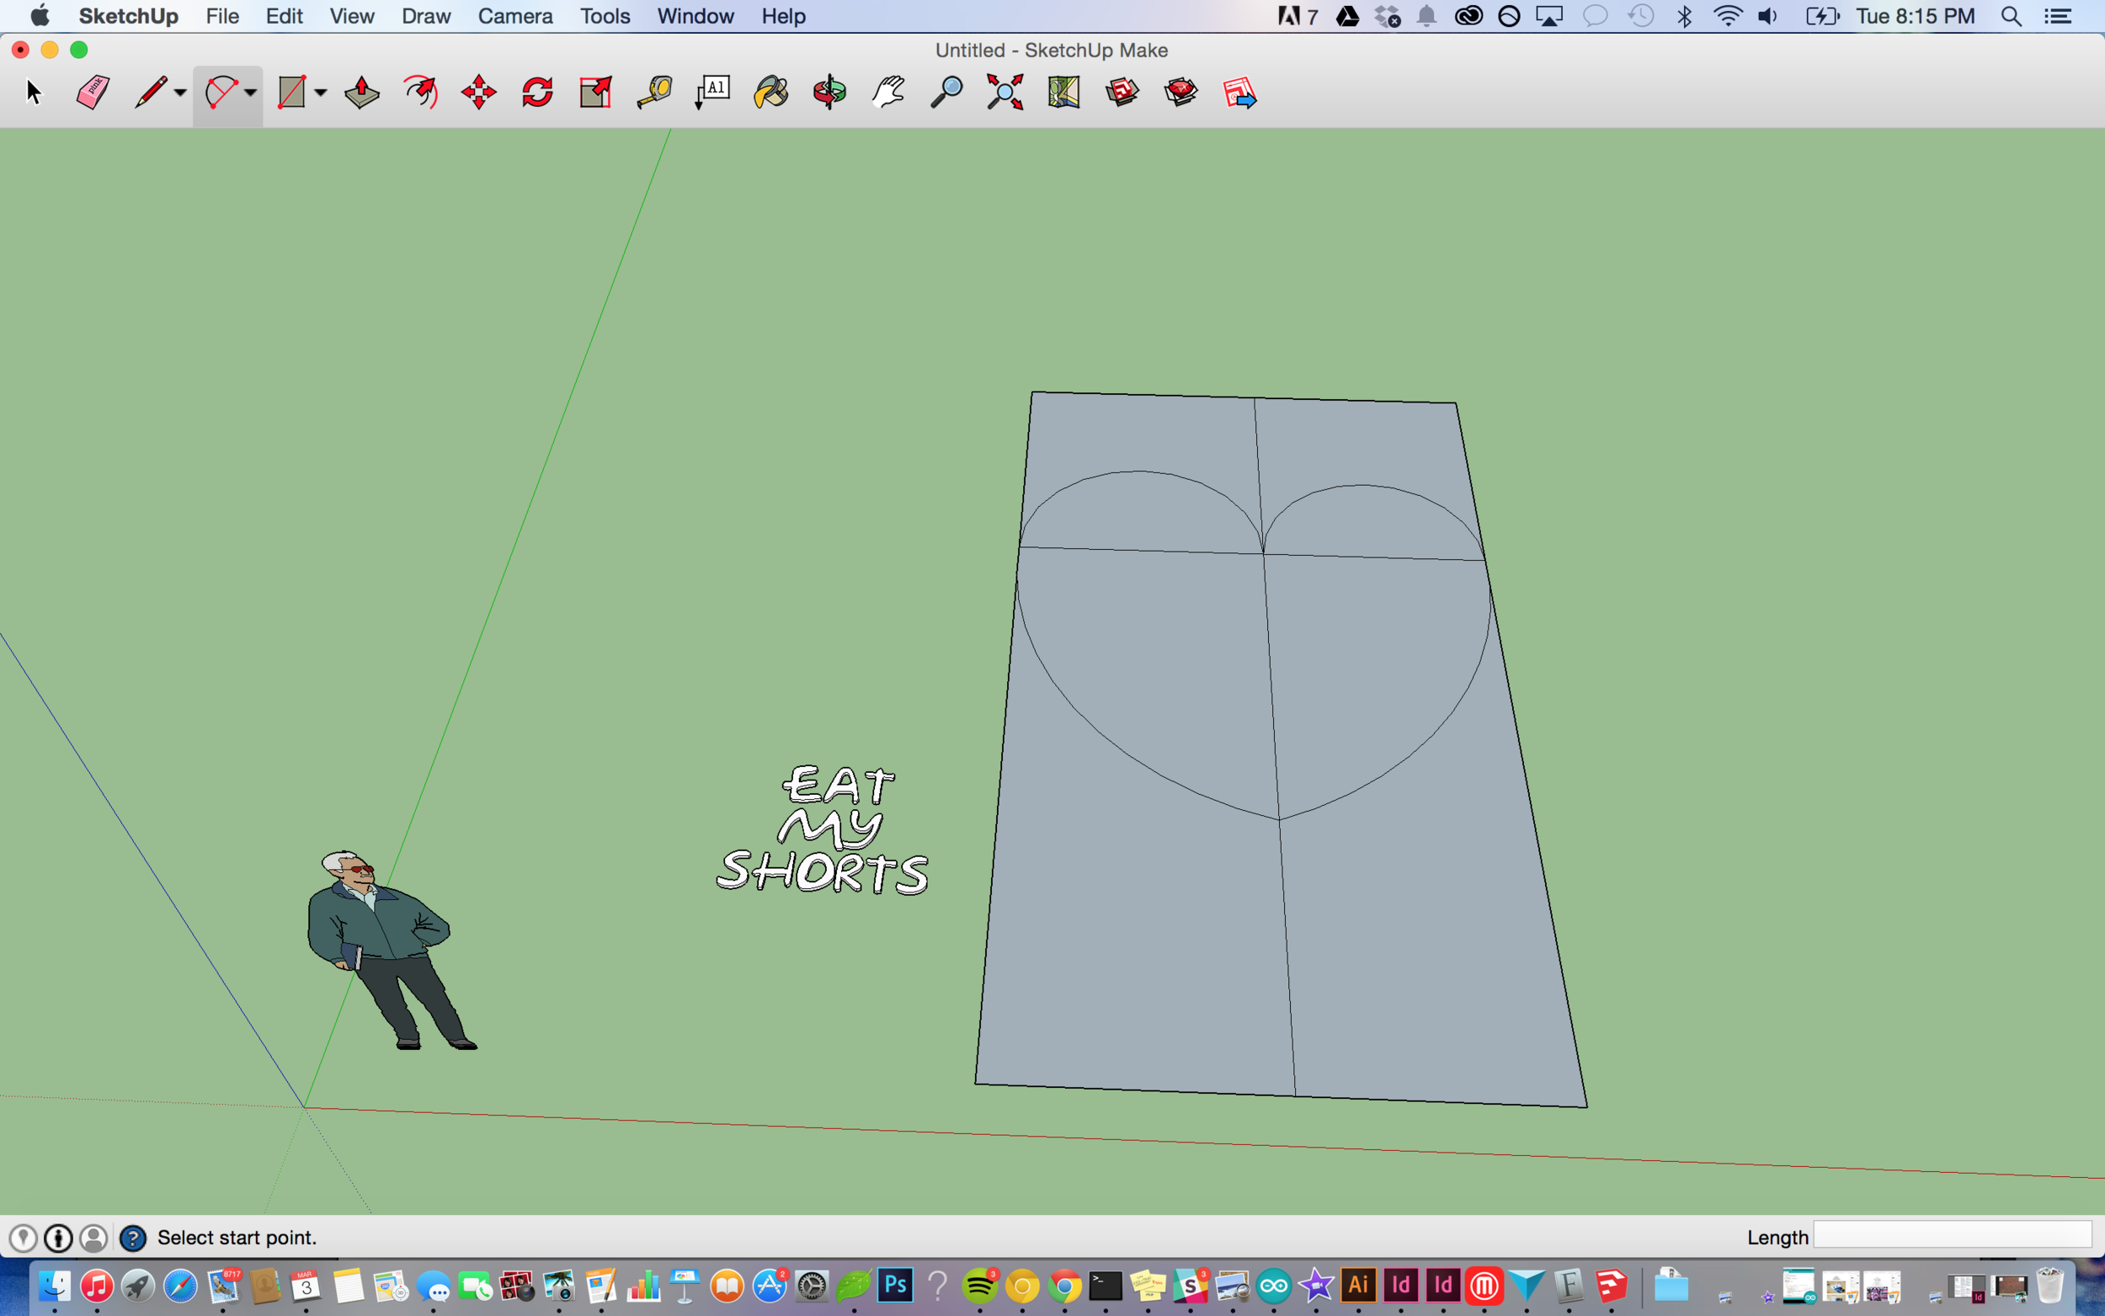Choose the Rotate tool
Image resolution: width=2105 pixels, height=1316 pixels.
537,93
